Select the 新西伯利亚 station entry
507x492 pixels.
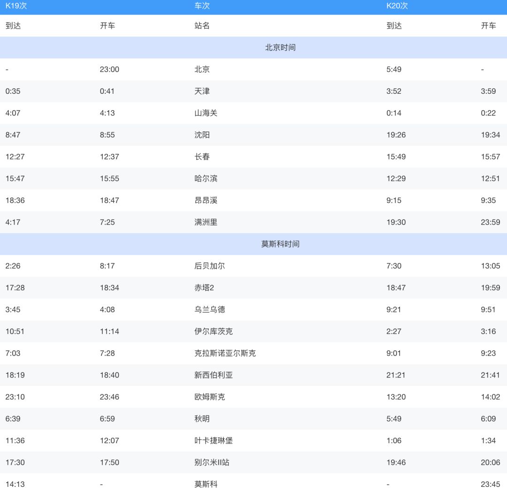click(x=213, y=375)
